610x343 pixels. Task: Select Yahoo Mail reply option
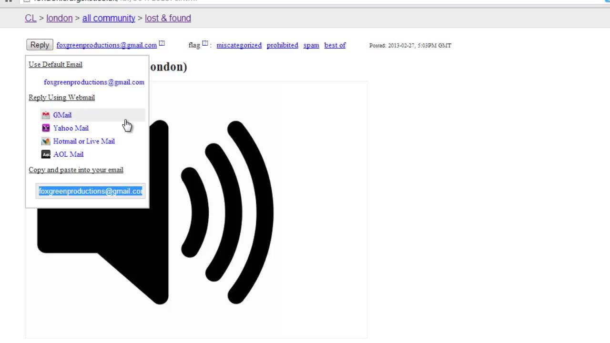(71, 128)
